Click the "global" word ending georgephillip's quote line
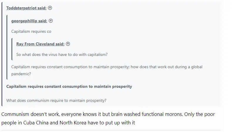The image size is (244, 132). 196,67
